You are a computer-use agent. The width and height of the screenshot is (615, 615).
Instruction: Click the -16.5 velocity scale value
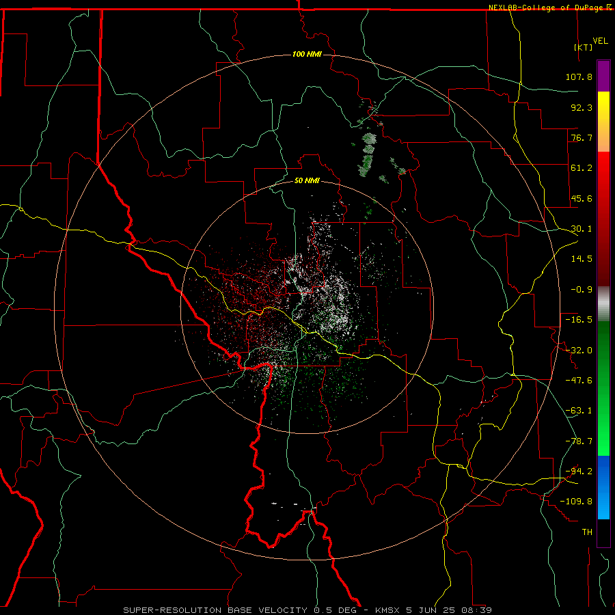click(x=579, y=320)
